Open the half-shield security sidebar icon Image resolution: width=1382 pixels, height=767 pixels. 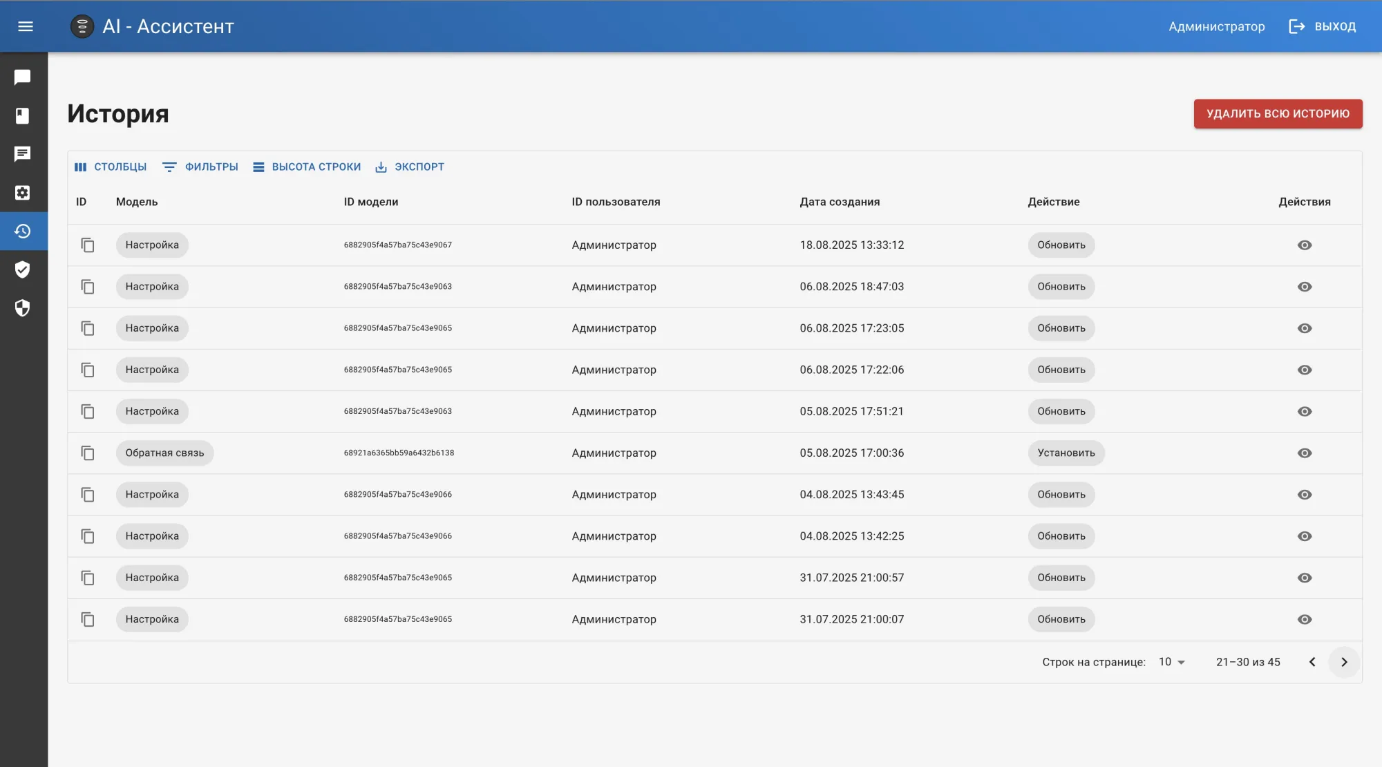[x=23, y=308]
